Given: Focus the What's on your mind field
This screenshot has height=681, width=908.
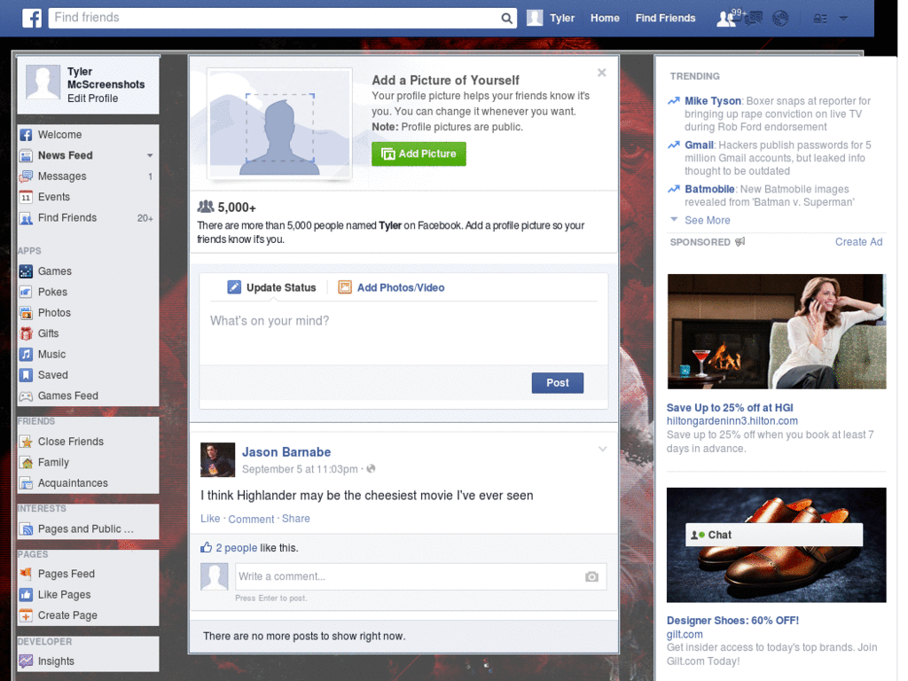Looking at the screenshot, I should [403, 333].
